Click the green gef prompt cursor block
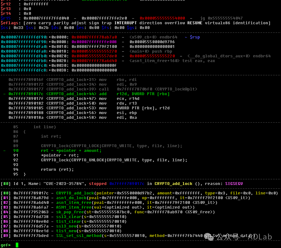The width and height of the screenshot is (281, 248). (17, 245)
